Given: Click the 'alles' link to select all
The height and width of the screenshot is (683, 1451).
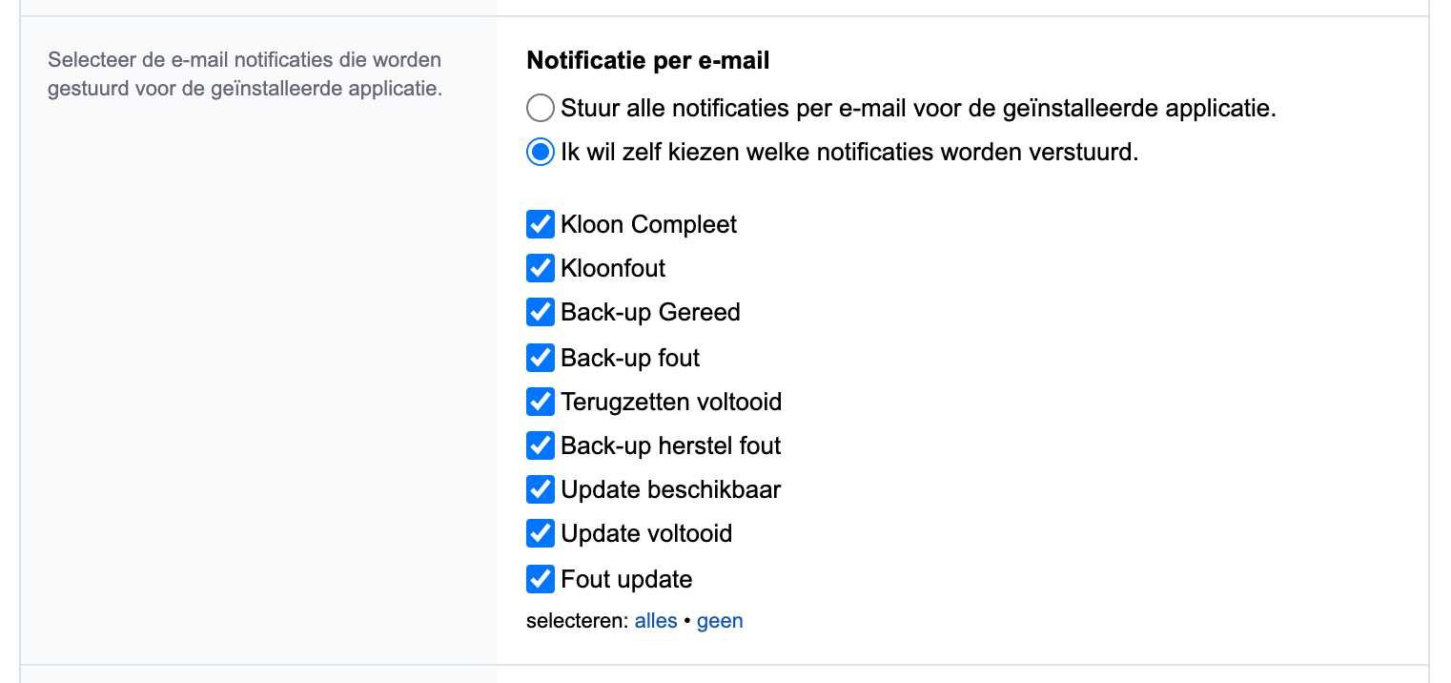Looking at the screenshot, I should click(656, 620).
